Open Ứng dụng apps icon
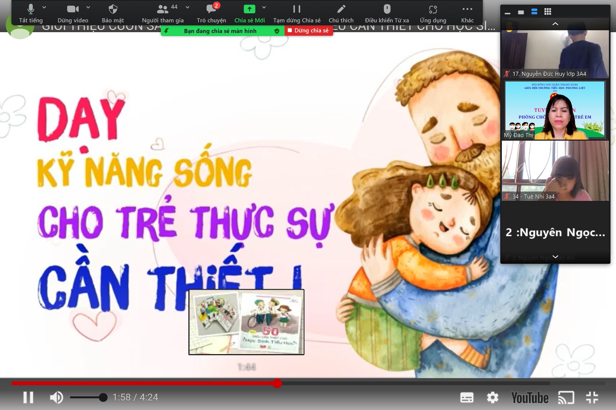Viewport: 616px width, 410px height. coord(433,9)
